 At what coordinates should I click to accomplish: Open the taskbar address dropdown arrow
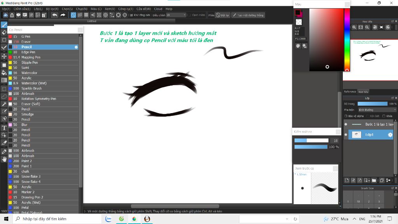[287, 219]
